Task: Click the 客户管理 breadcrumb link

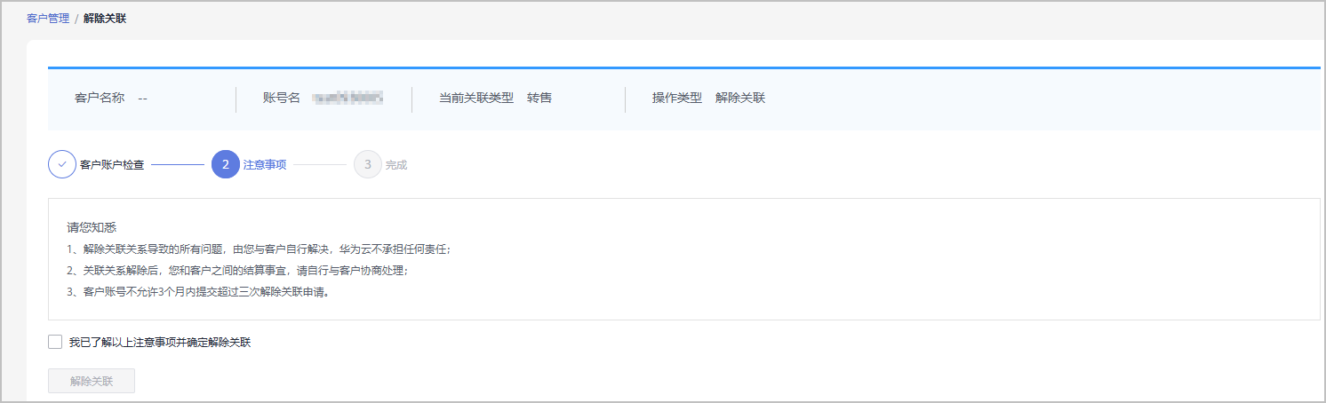Action: pyautogui.click(x=48, y=18)
